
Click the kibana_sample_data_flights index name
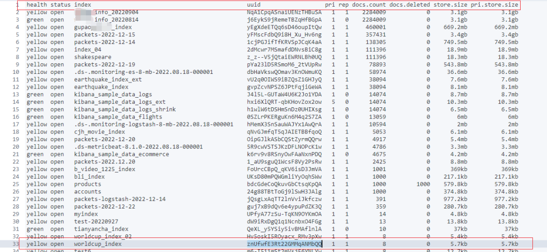118,117
